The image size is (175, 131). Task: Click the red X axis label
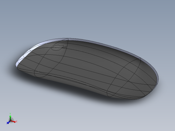click(16, 121)
